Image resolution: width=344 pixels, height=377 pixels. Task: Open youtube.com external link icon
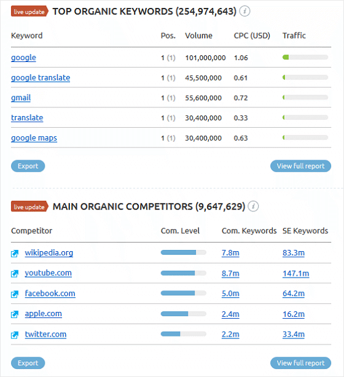coord(15,274)
